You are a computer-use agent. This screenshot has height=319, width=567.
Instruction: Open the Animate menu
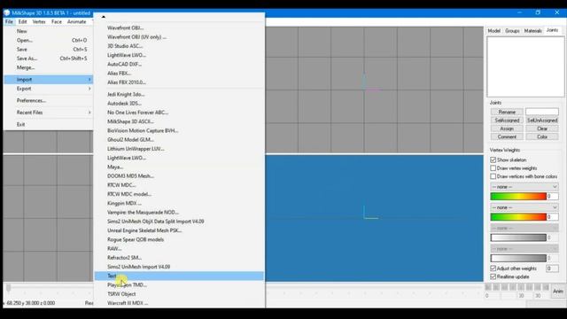click(x=77, y=21)
